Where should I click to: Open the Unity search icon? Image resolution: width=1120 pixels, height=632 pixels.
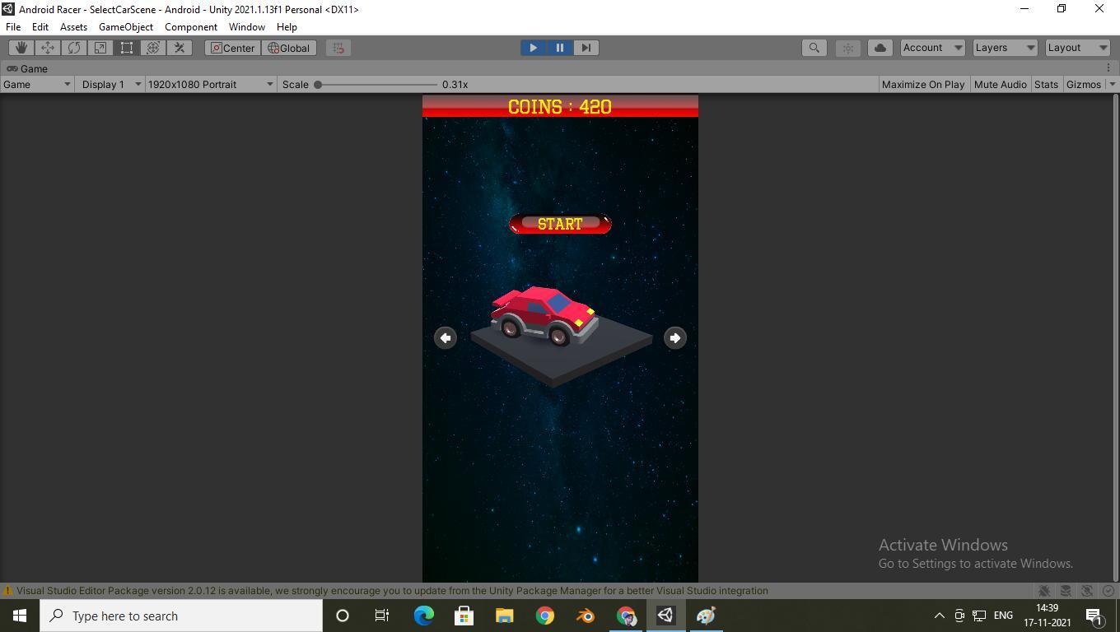(x=814, y=48)
